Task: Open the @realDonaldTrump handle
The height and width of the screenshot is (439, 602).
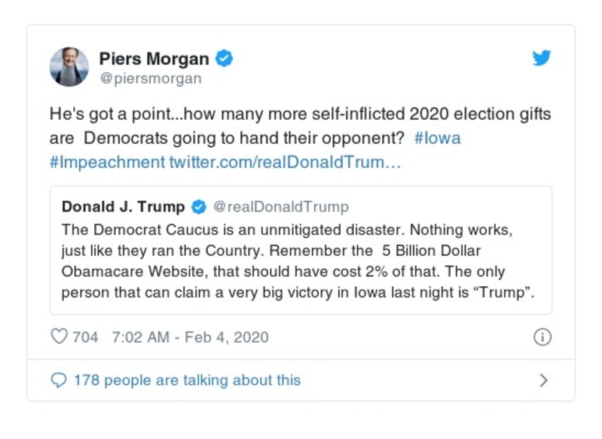Action: pyautogui.click(x=280, y=206)
